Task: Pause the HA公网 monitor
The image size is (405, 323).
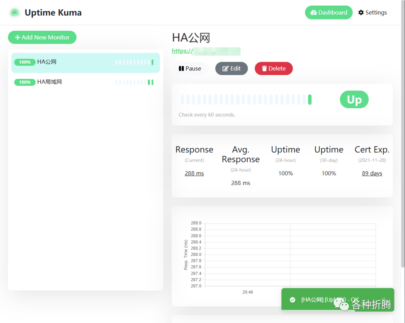Action: click(190, 69)
